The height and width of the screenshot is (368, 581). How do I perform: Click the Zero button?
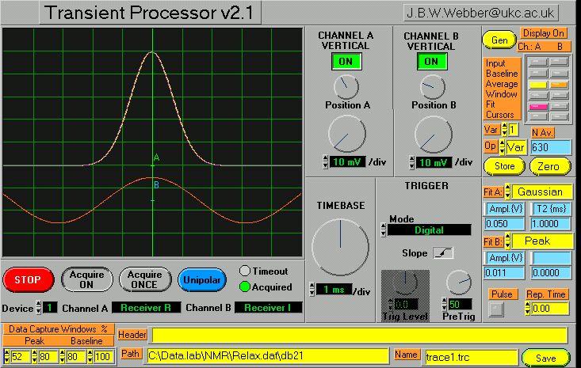click(549, 166)
